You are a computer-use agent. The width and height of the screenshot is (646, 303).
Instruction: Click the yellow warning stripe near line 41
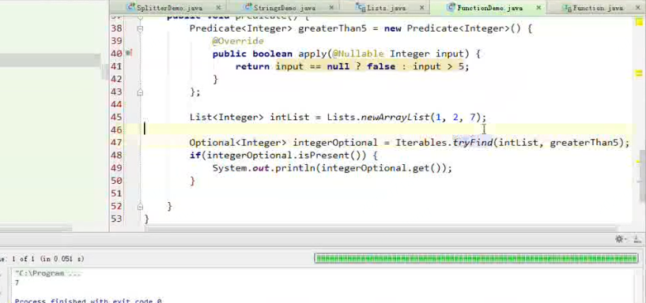[639, 73]
